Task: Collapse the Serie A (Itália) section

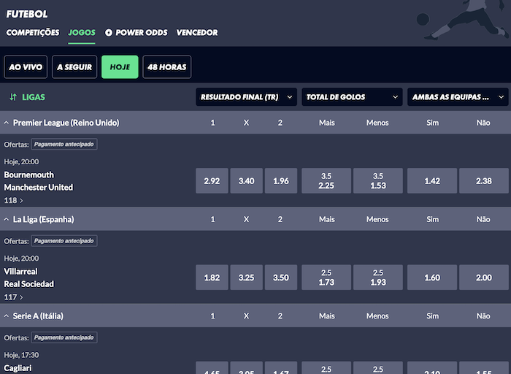Action: tap(7, 316)
